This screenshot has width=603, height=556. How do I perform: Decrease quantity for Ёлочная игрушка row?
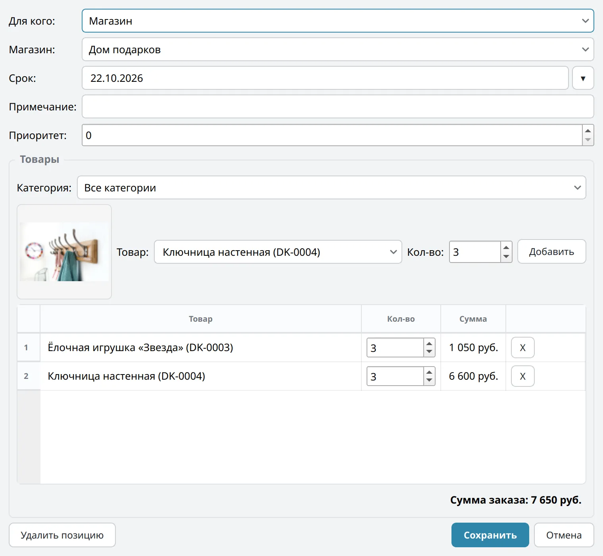coord(429,352)
